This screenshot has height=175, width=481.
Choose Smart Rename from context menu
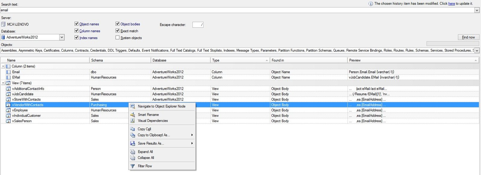click(162, 115)
